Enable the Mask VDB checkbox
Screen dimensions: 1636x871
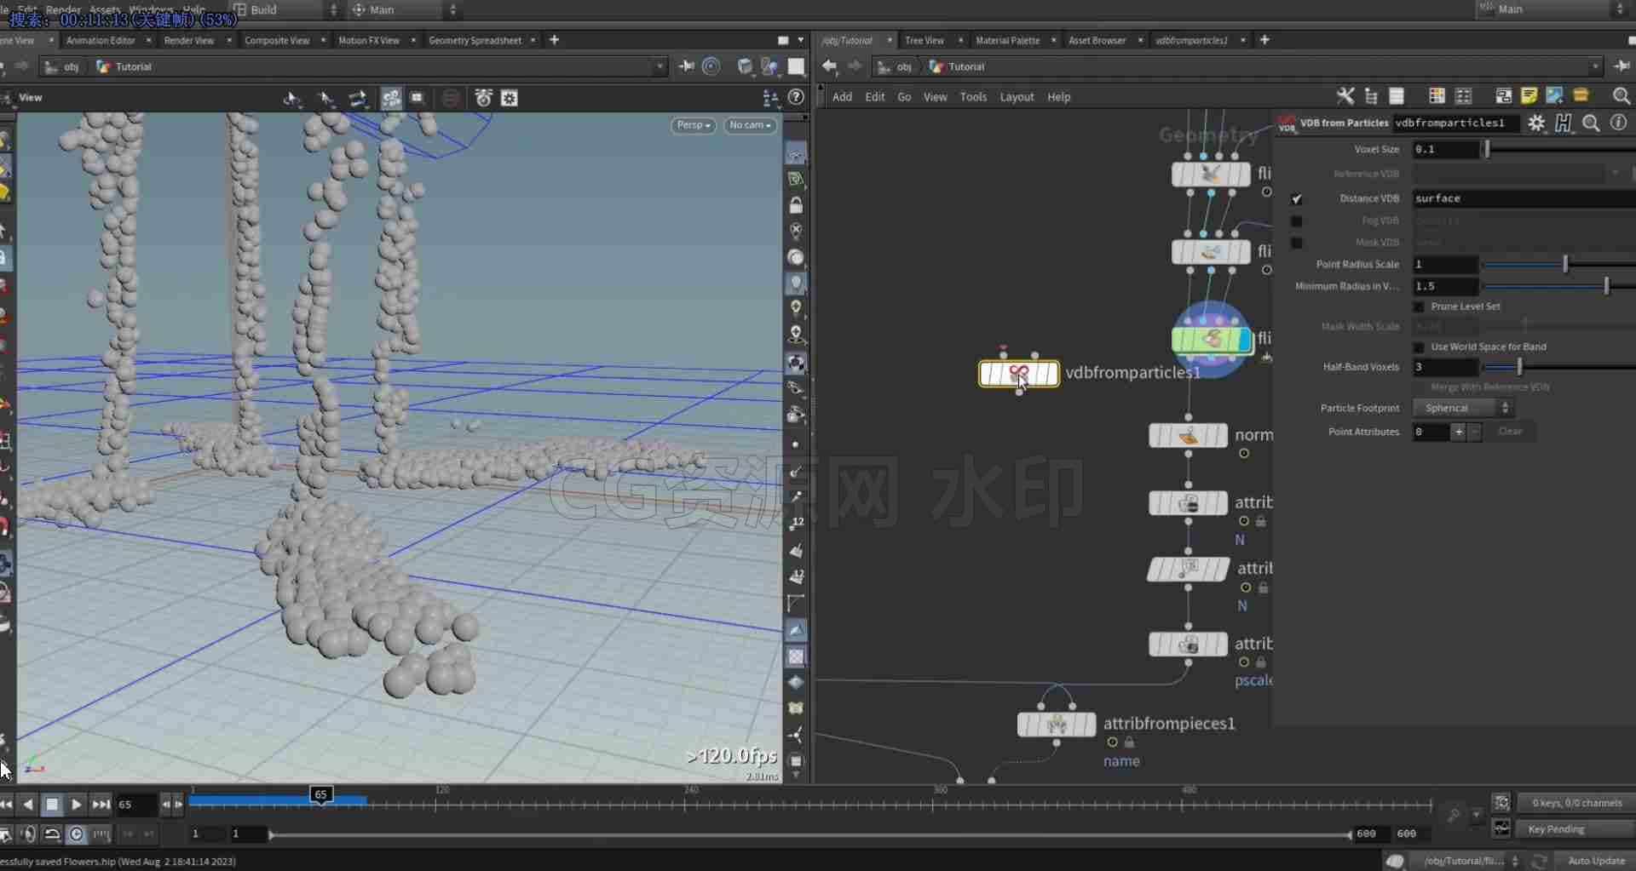1296,243
